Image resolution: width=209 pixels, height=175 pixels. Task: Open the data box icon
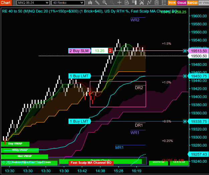127,3
